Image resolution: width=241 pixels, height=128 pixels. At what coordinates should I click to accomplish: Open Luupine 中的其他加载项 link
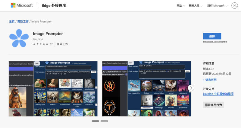[218, 94]
